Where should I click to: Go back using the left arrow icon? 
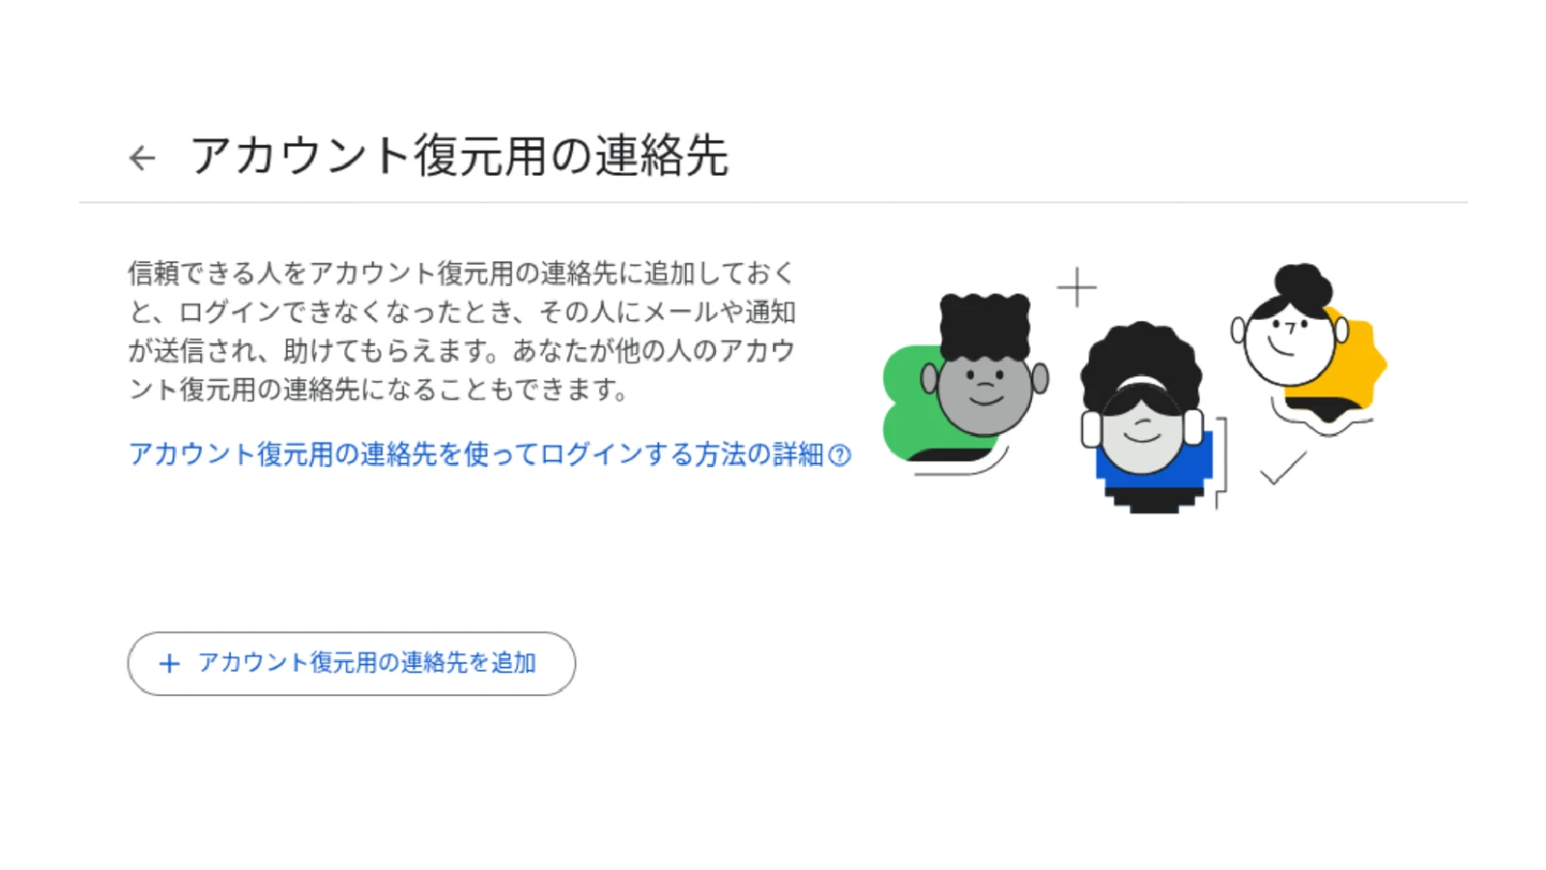pos(143,158)
